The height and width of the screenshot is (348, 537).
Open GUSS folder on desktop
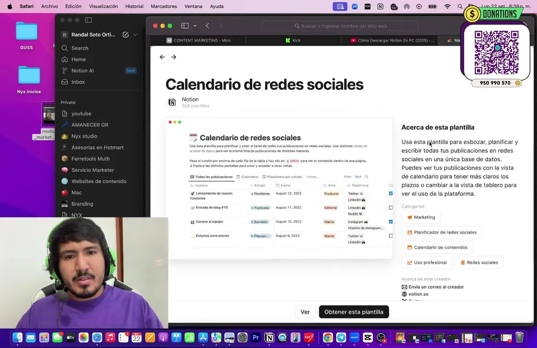[27, 36]
